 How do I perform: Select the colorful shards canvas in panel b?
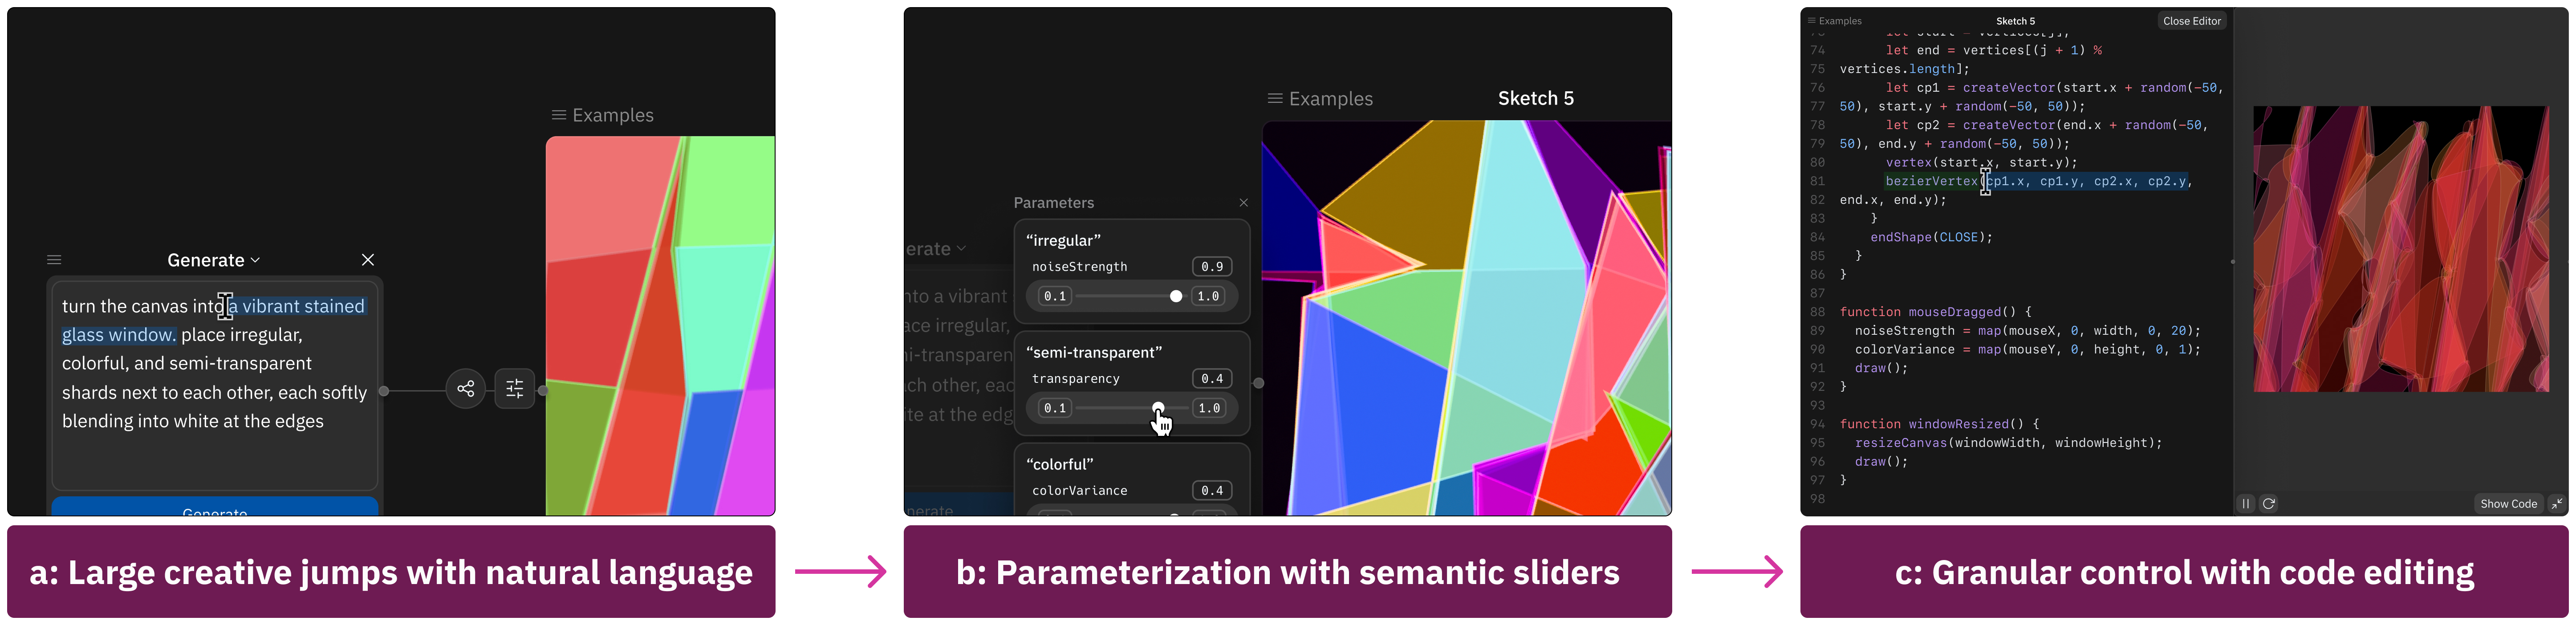click(1466, 318)
